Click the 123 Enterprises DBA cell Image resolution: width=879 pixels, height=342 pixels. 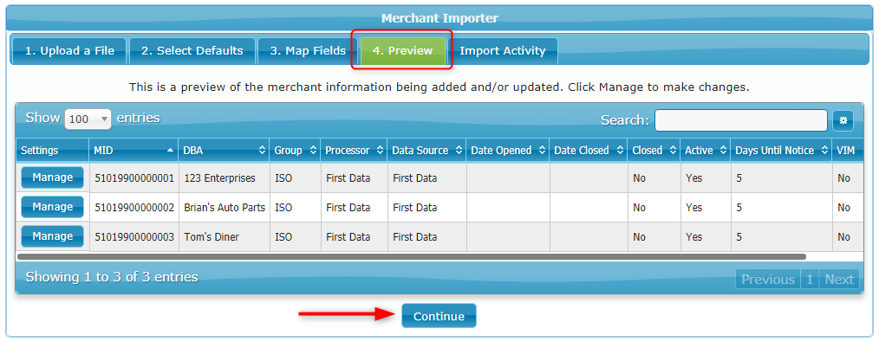pos(225,178)
